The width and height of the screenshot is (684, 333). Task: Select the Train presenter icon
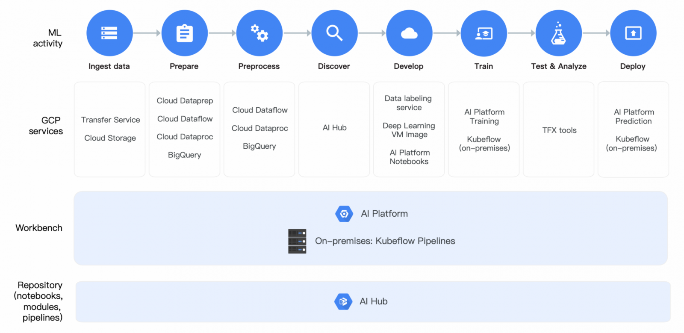click(484, 33)
